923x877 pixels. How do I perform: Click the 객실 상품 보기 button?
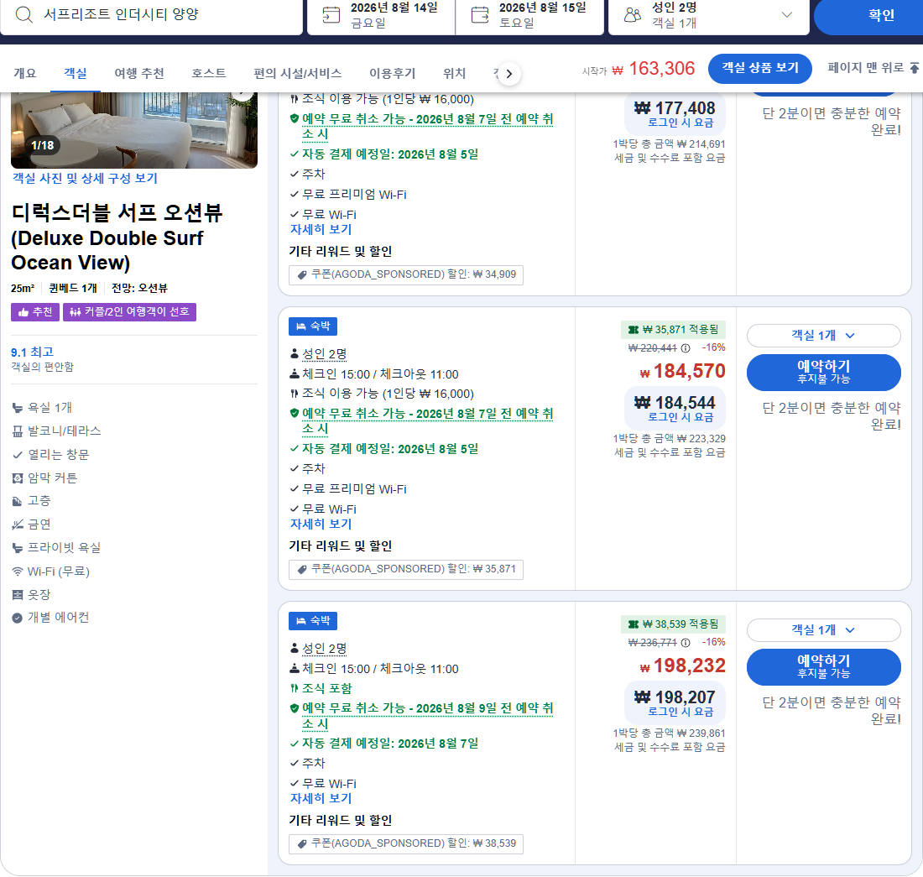tap(759, 68)
